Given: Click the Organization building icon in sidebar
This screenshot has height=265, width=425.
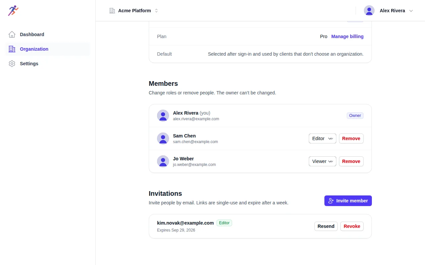Looking at the screenshot, I should [x=12, y=49].
